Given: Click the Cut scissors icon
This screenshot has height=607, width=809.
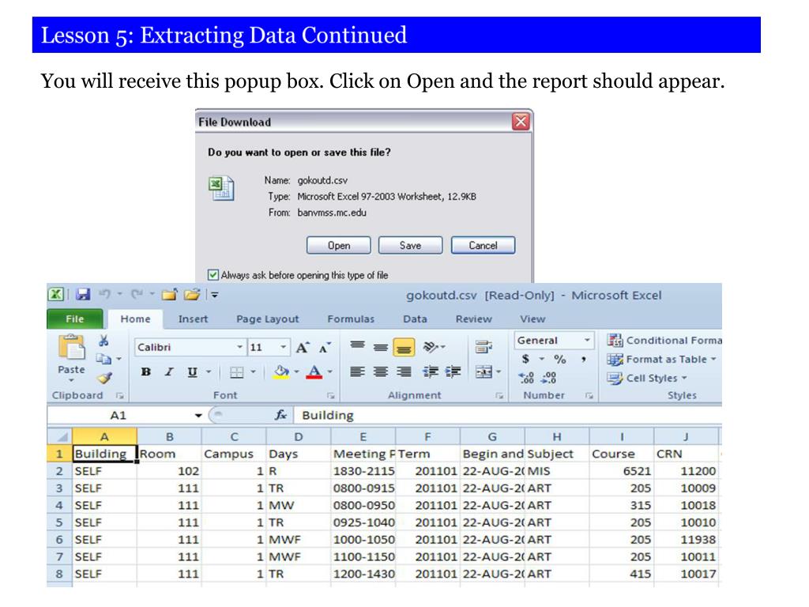Looking at the screenshot, I should click(103, 341).
